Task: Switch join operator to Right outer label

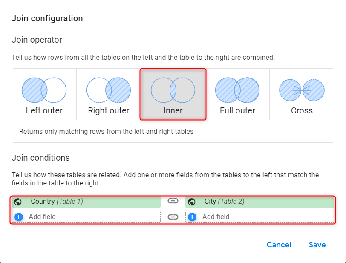Action: [109, 110]
